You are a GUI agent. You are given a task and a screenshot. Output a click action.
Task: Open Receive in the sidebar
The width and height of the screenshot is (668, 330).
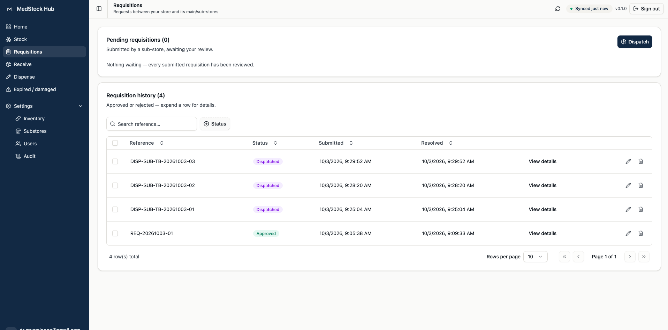click(x=44, y=64)
